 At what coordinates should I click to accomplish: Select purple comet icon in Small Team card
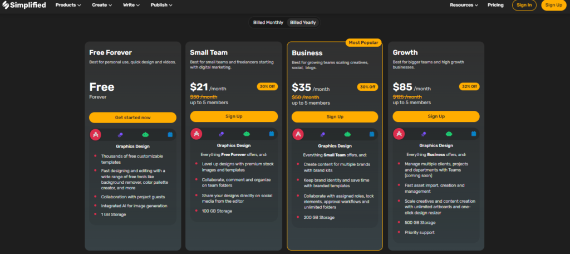pyautogui.click(x=221, y=134)
